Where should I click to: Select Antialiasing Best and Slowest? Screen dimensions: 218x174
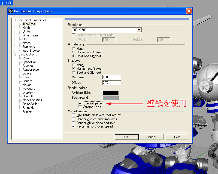(x=73, y=56)
